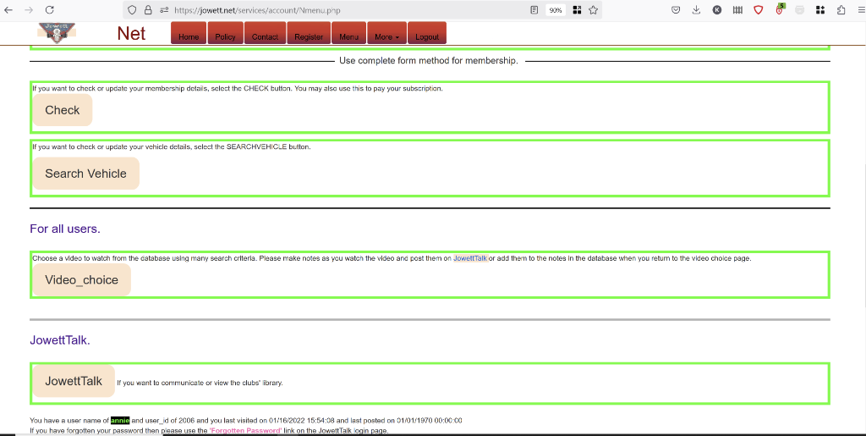Click 'Use complete form method for membership.' text
Viewport: 866px width, 436px height.
coord(429,61)
